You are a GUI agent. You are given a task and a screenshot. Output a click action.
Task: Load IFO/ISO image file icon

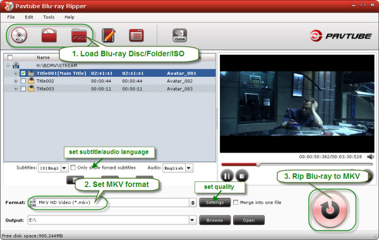[79, 35]
